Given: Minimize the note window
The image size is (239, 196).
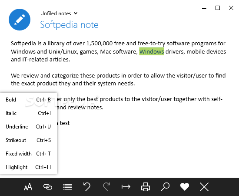Looking at the screenshot, I should tap(204, 8).
